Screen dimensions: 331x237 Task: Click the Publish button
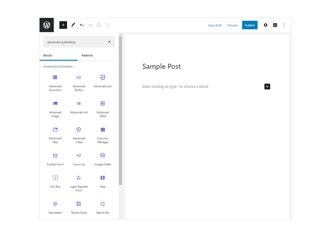[250, 25]
